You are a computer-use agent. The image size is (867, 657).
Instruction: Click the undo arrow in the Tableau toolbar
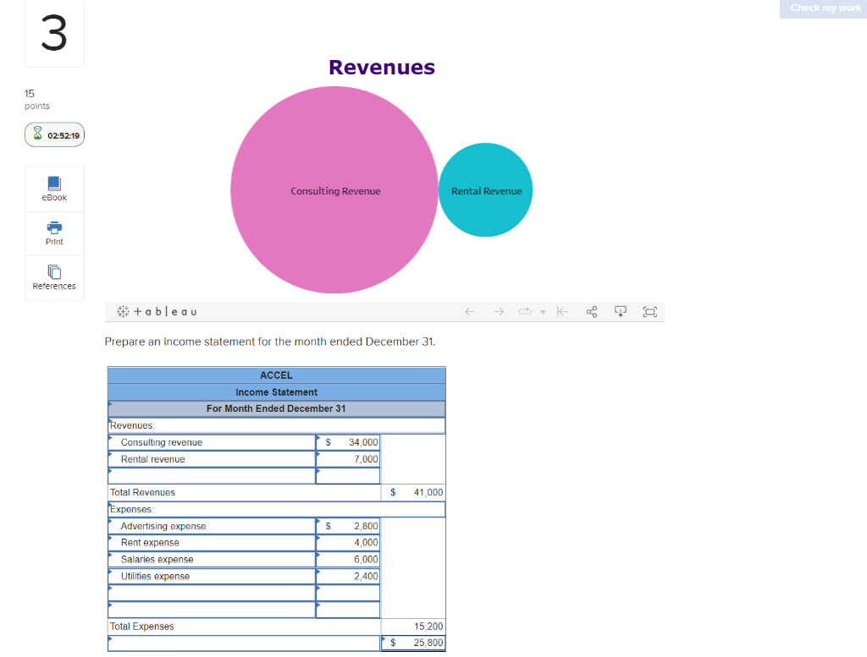click(470, 311)
